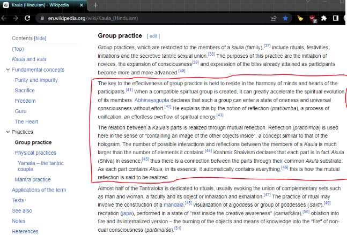Image resolution: width=347 pixels, height=235 pixels.
Task: Edit the Group practice section
Action: tap(153, 36)
